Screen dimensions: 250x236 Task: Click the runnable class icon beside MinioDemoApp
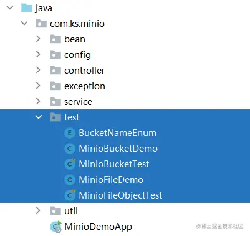click(x=56, y=227)
